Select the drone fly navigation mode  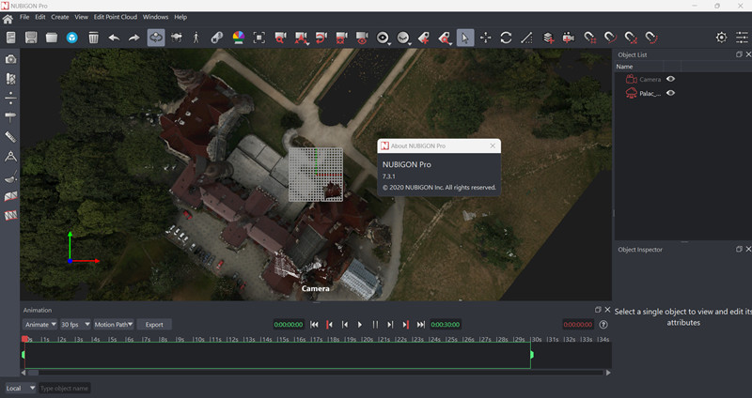coord(177,38)
